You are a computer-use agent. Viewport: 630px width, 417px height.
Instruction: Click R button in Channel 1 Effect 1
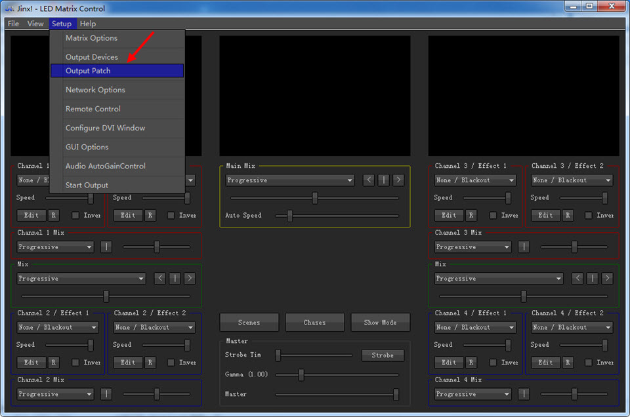[x=53, y=215]
